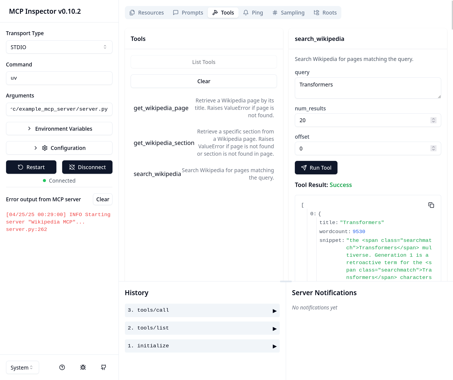Click Disconnect with the unplug icon
This screenshot has width=453, height=380.
(87, 167)
